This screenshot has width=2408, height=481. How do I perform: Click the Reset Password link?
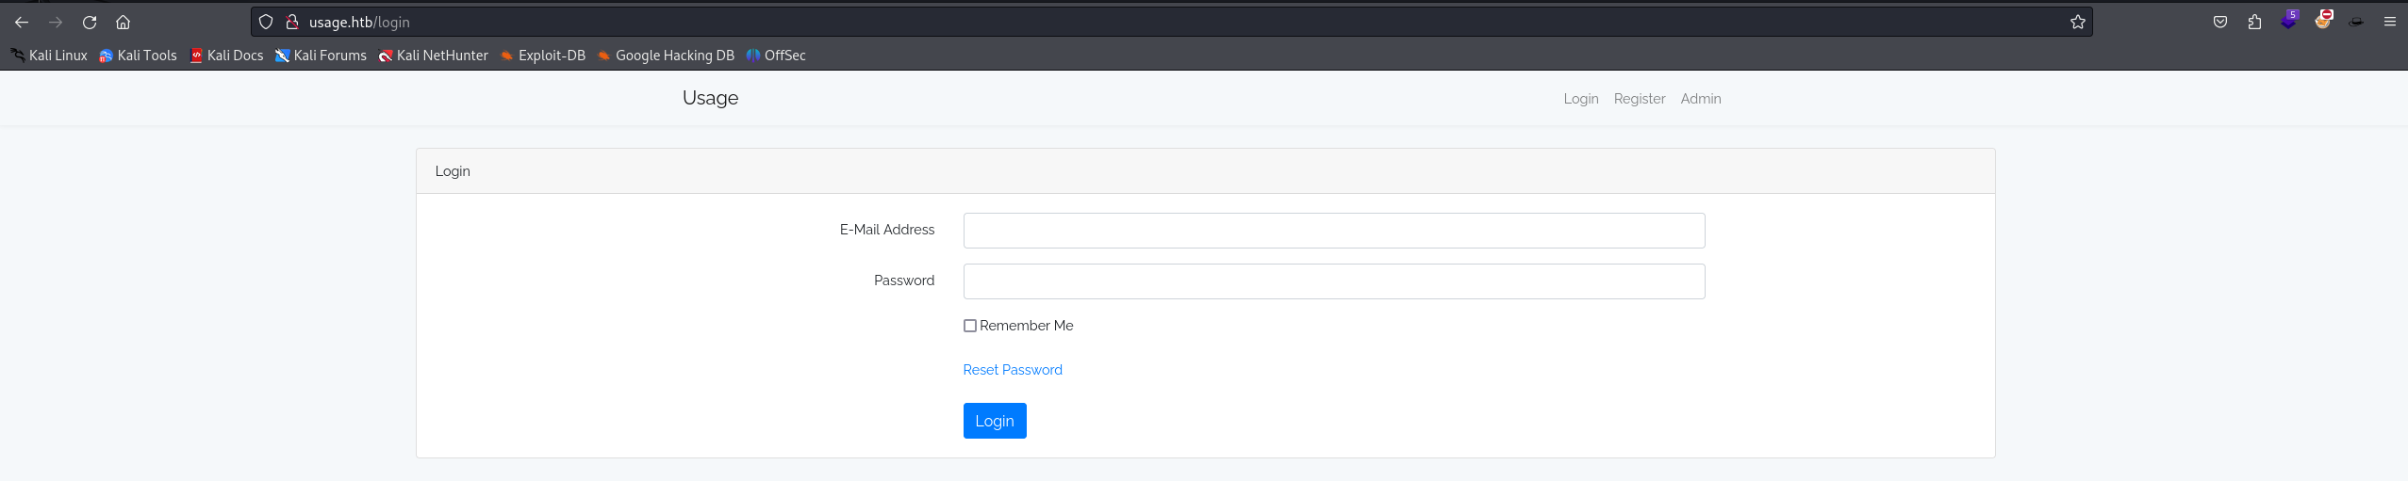coord(1013,370)
